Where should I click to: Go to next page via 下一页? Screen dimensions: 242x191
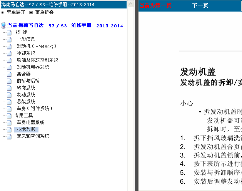tap(200, 5)
